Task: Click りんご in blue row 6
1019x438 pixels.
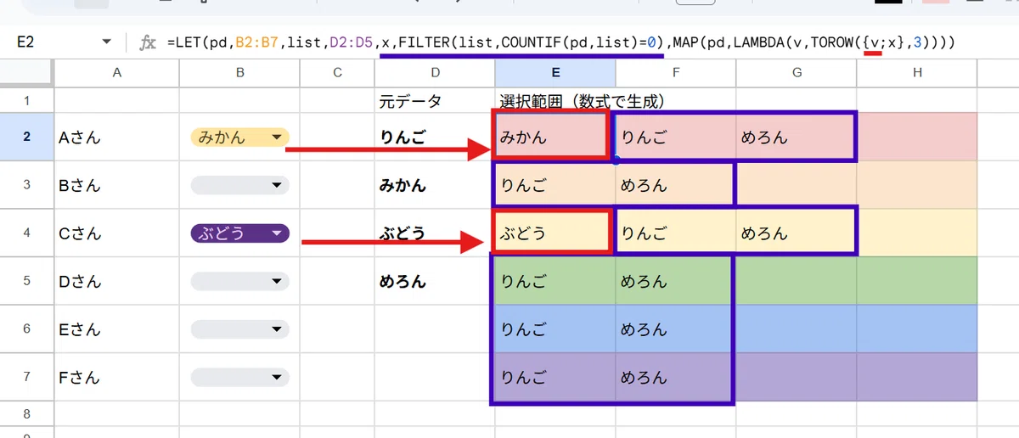Action: tap(555, 329)
